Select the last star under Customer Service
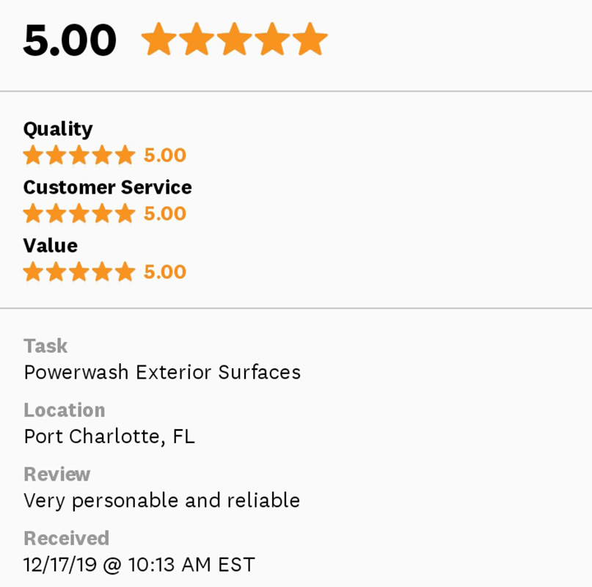Screen dimensions: 592x587 coord(125,214)
